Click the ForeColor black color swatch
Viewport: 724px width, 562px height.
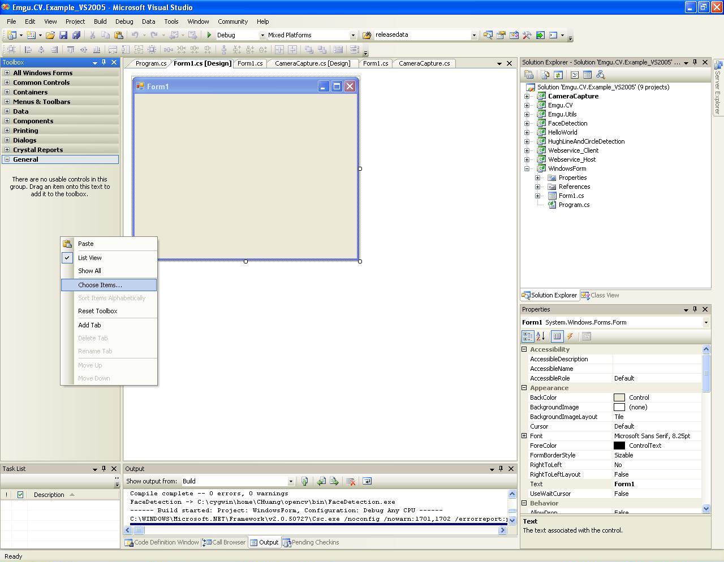tap(619, 446)
